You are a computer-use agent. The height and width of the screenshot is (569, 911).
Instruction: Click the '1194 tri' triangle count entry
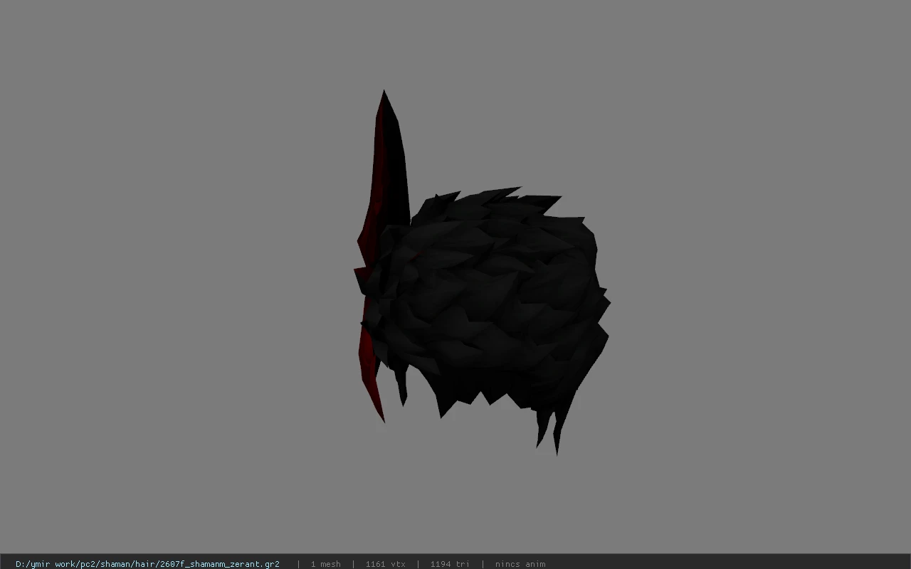pos(450,564)
